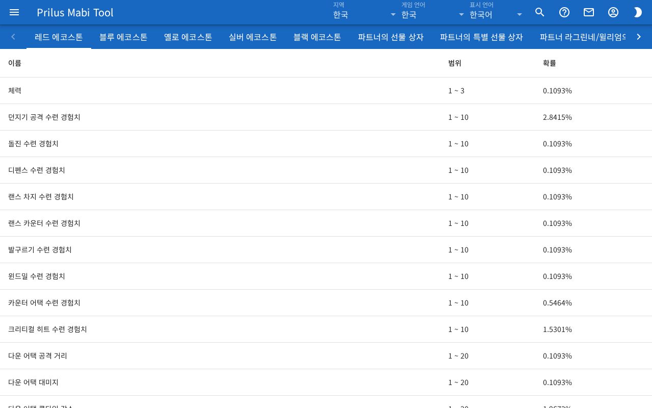Click the 1.5301% probability value
The image size is (652, 408).
coord(557,329)
